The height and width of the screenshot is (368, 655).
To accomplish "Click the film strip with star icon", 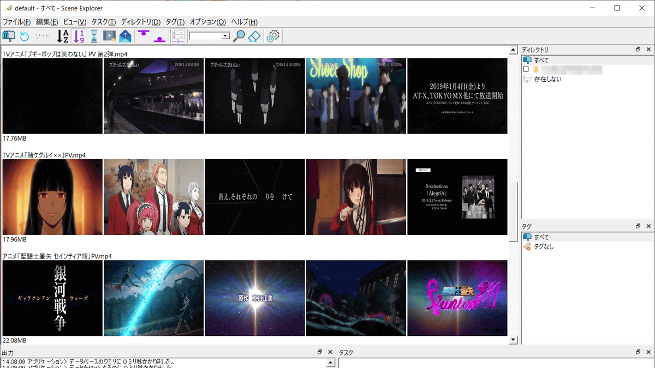I will (110, 37).
